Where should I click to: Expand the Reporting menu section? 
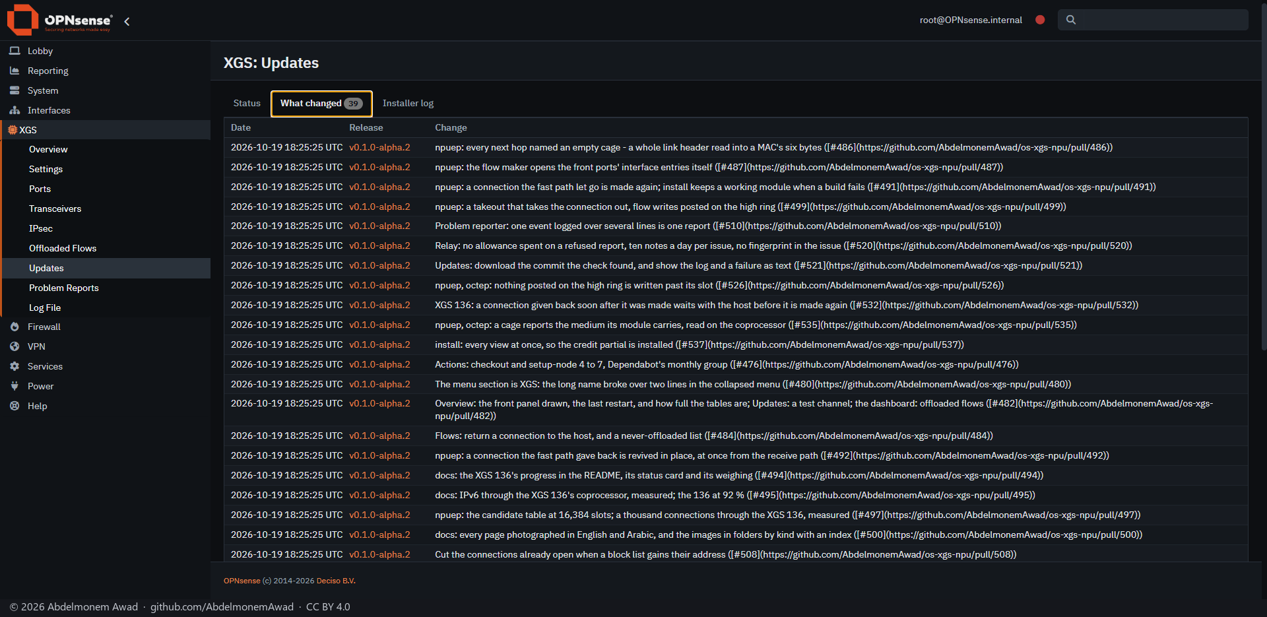click(x=106, y=71)
